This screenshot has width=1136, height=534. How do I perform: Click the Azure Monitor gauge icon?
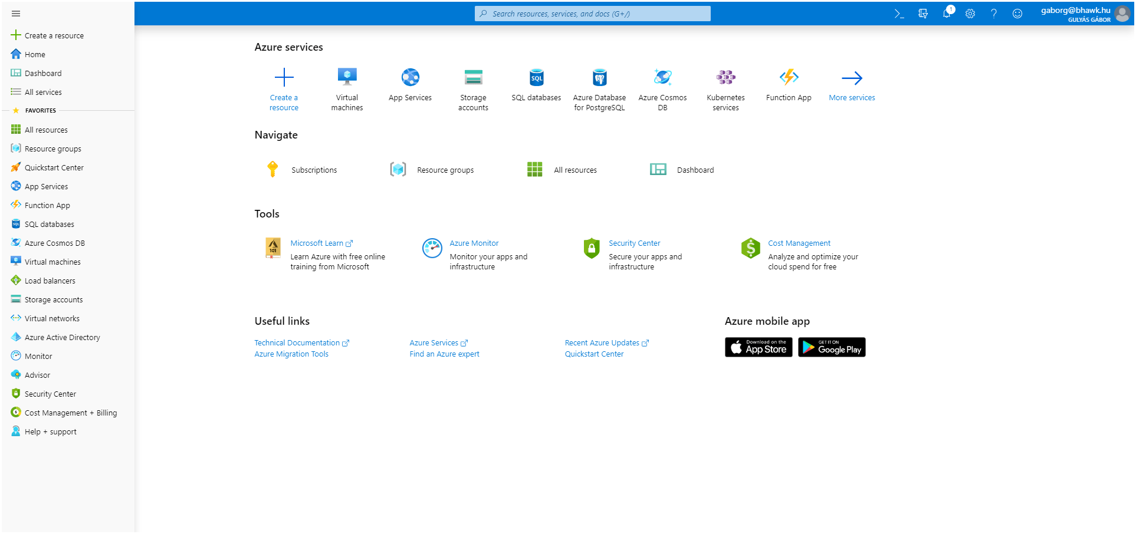[432, 248]
